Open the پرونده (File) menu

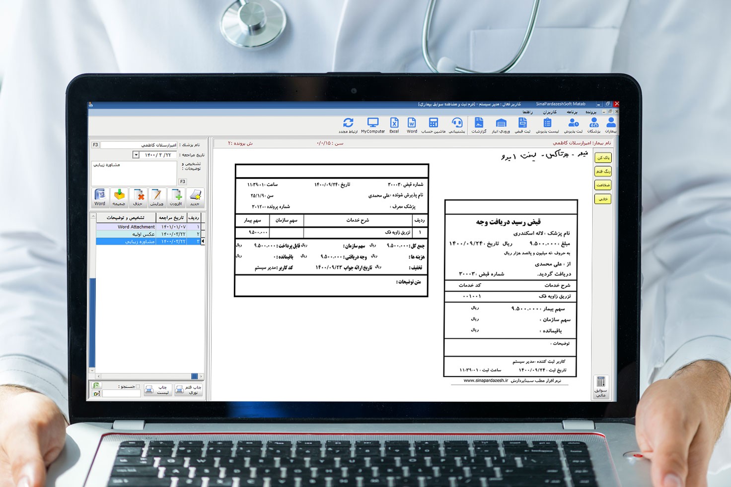pos(590,112)
